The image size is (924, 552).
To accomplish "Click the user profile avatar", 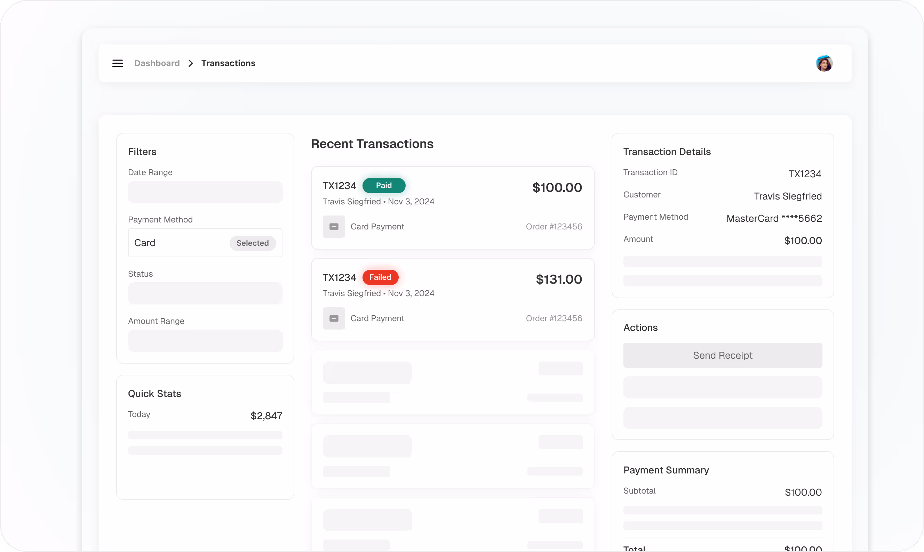I will pyautogui.click(x=824, y=63).
